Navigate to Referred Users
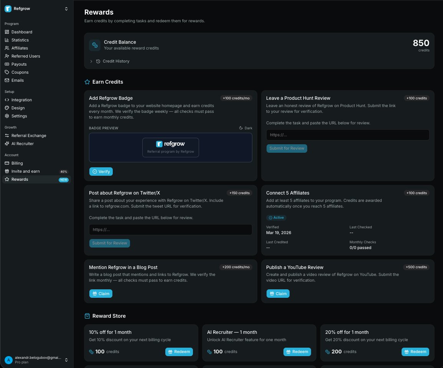This screenshot has height=368, width=443. coord(26,56)
